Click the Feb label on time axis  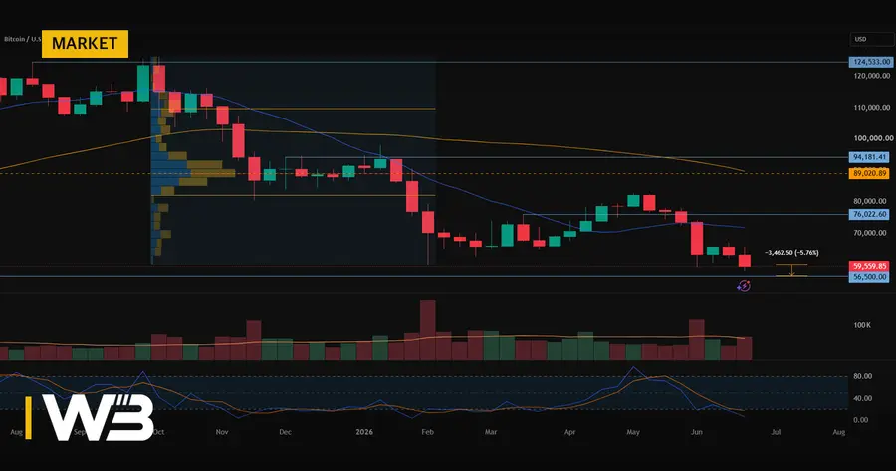(427, 432)
